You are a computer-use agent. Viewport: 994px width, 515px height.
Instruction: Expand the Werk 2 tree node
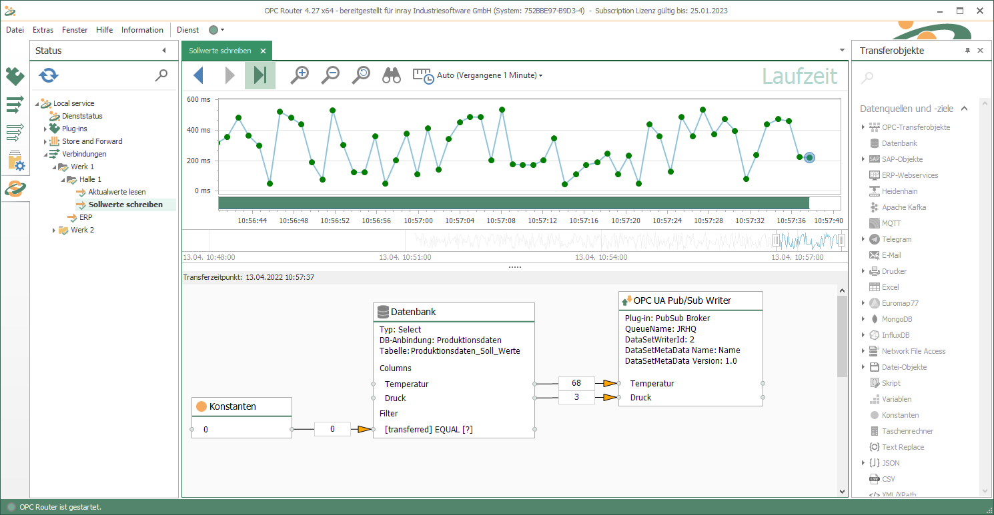[x=54, y=230]
